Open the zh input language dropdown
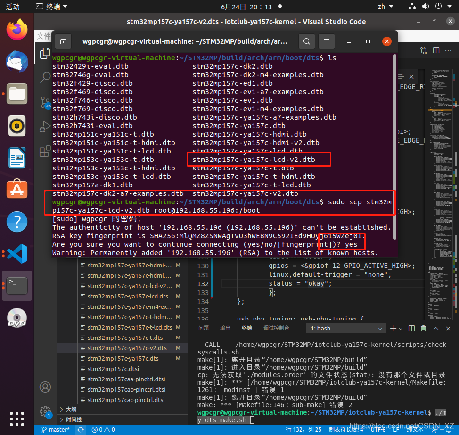The height and width of the screenshot is (435, 459). coord(385,7)
